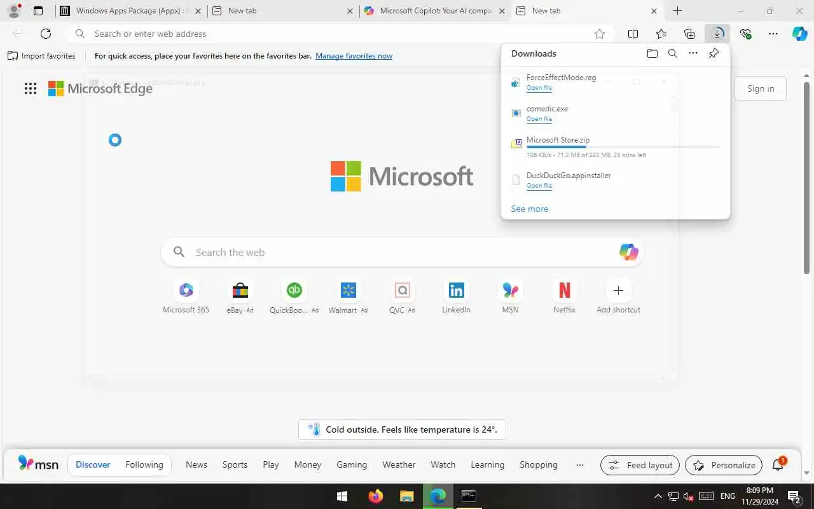Open the Weather category
Screen dimensions: 814x509
(x=399, y=465)
